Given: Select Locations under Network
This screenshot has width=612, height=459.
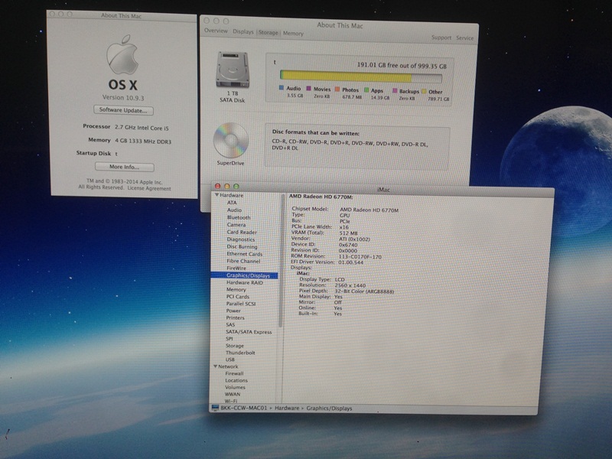Looking at the screenshot, I should pos(236,380).
